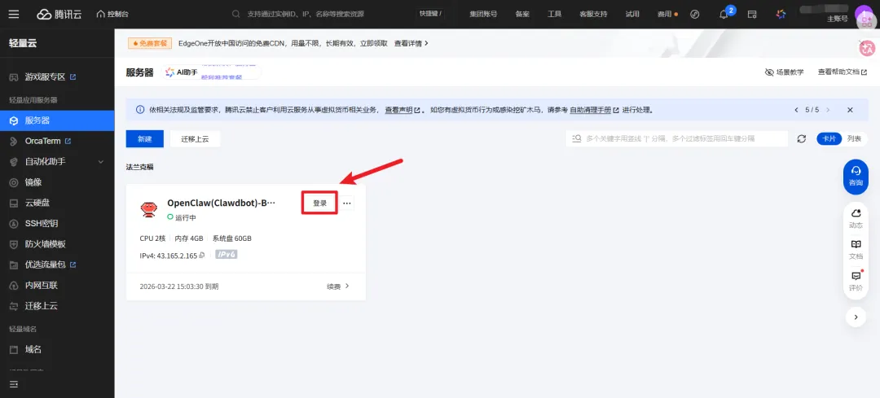Click the 登录 button on OpenClaw card

coord(319,203)
